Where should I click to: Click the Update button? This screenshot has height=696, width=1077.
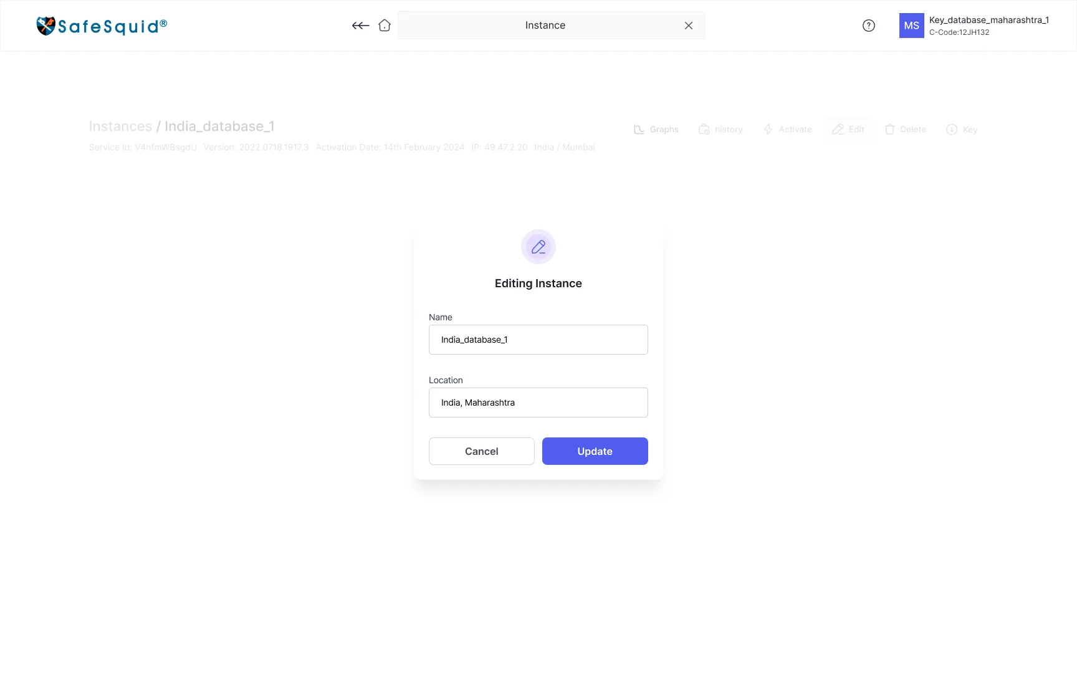pyautogui.click(x=595, y=451)
